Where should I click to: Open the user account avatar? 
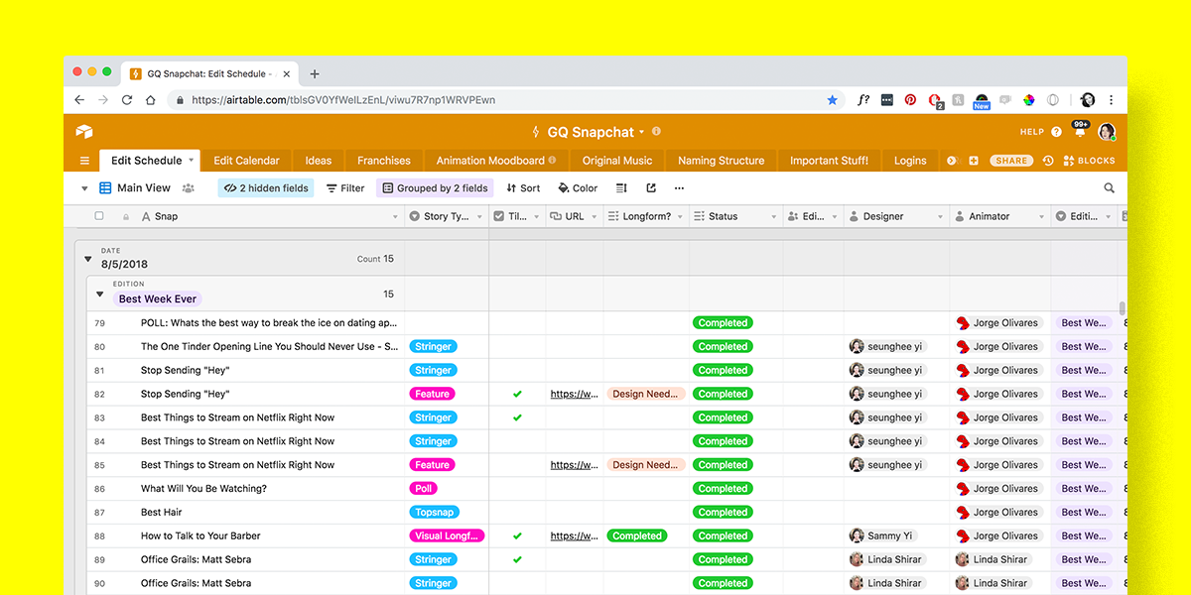(1107, 132)
